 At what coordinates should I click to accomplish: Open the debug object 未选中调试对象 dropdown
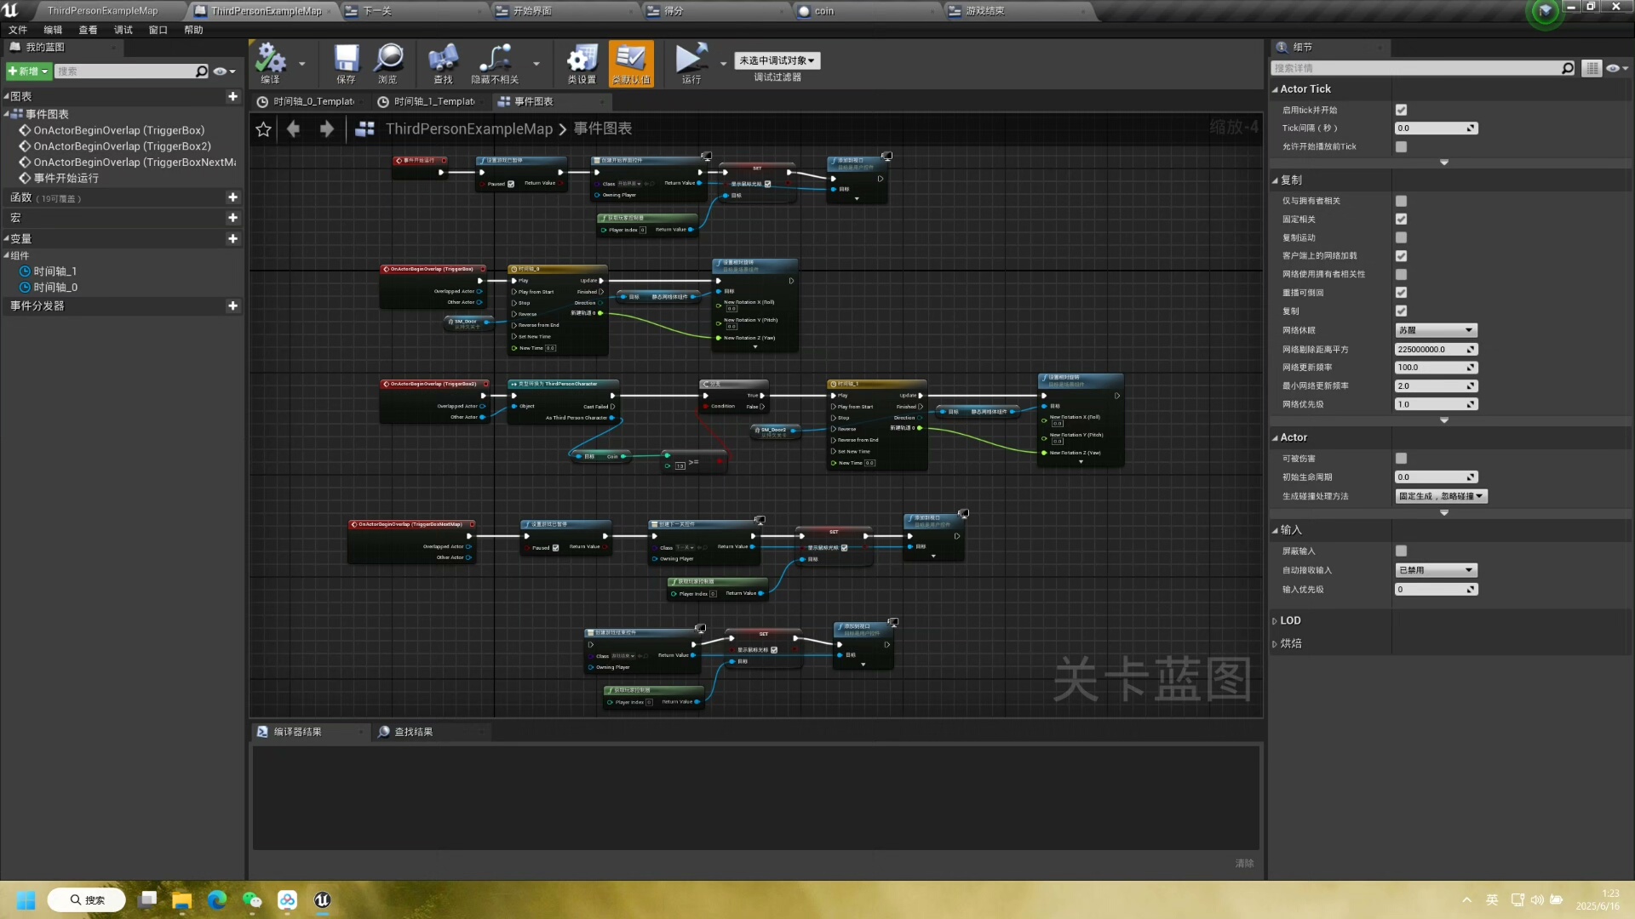(x=777, y=60)
